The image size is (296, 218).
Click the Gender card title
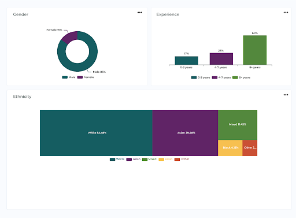pyautogui.click(x=21, y=14)
